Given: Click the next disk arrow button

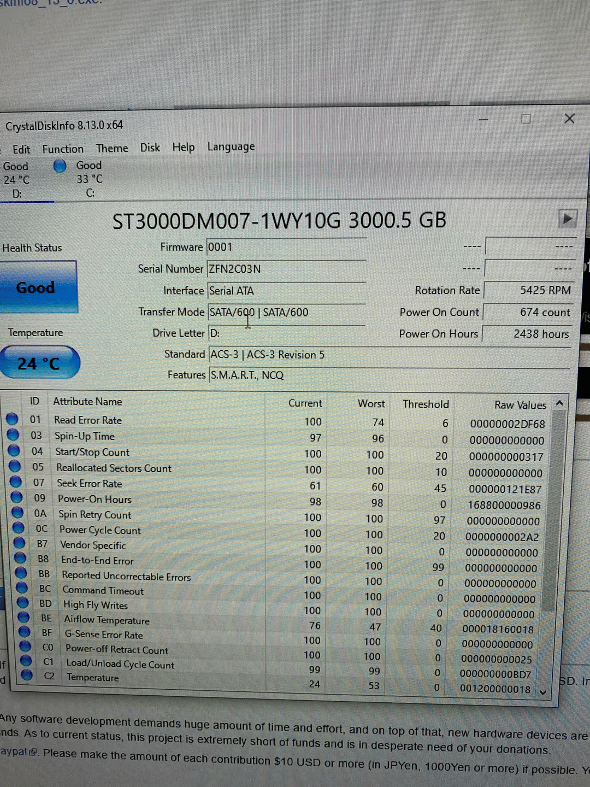Looking at the screenshot, I should pyautogui.click(x=568, y=219).
